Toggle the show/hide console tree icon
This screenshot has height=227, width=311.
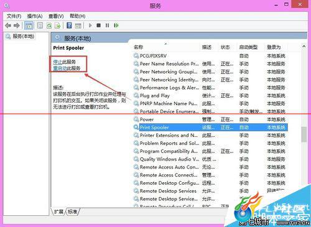[x=29, y=25]
